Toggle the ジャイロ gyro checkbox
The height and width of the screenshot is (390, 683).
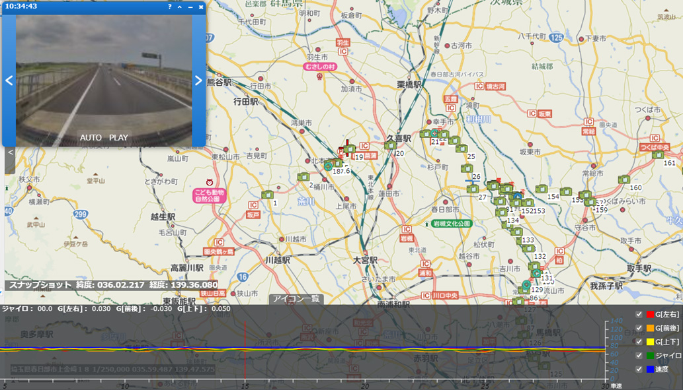click(x=639, y=355)
